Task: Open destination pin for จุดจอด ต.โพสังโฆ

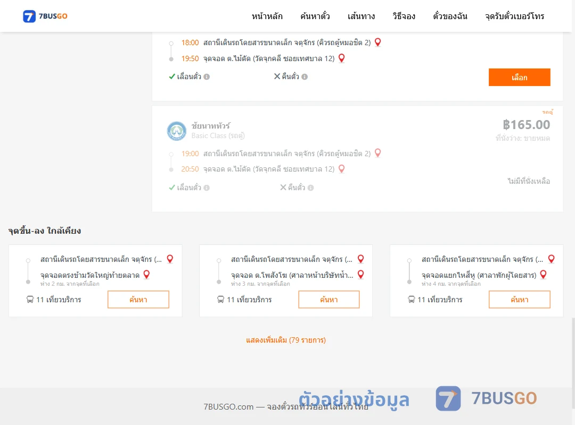Action: pos(360,275)
